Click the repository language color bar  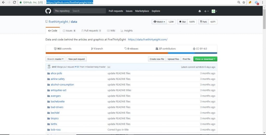(131, 53)
